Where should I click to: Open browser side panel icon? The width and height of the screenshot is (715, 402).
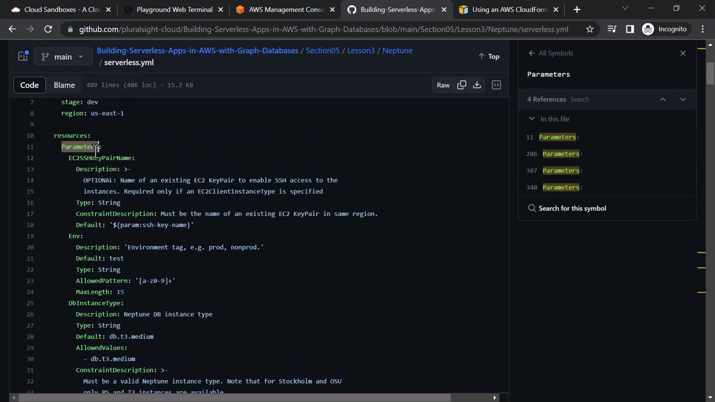coord(630,29)
